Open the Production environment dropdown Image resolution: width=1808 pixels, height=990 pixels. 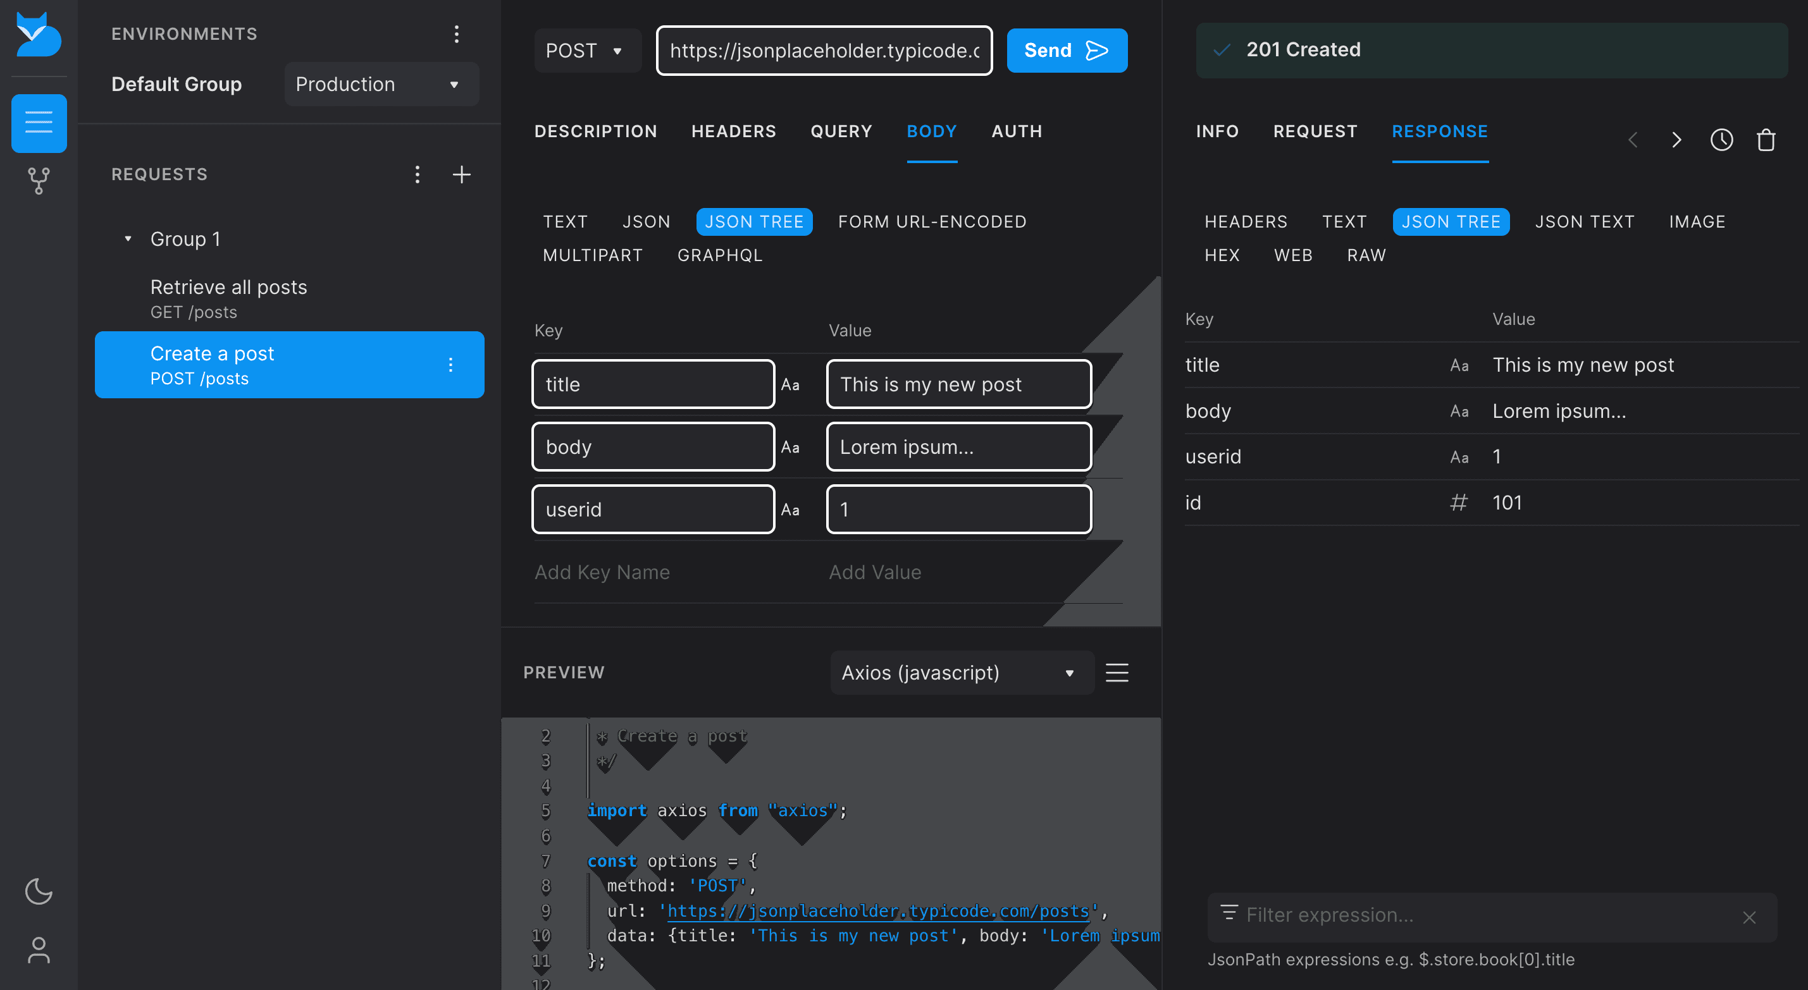click(381, 84)
